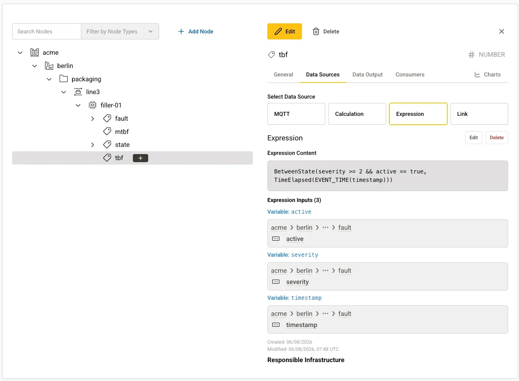Click the field icon next to severity
Viewport: 519px width, 381px height.
(276, 282)
